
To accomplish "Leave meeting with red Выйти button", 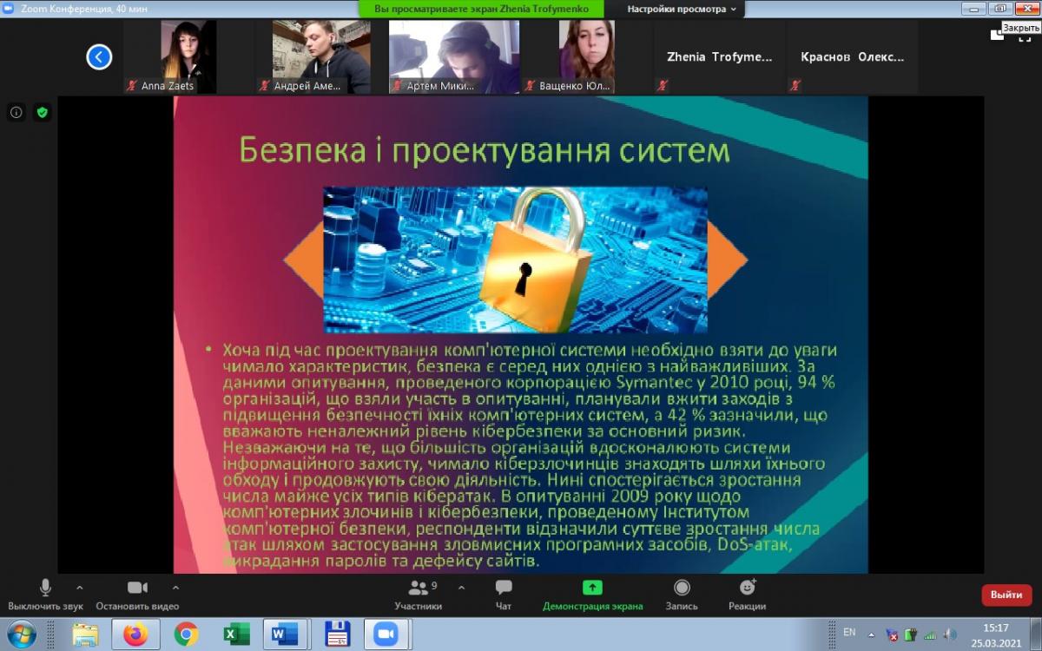I will 1006,595.
